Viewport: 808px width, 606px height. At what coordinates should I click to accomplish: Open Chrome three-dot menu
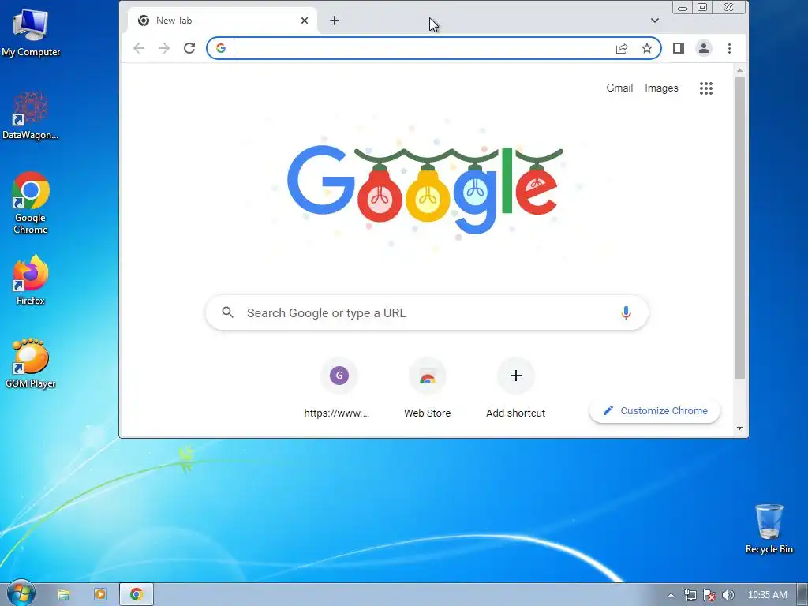click(x=729, y=48)
